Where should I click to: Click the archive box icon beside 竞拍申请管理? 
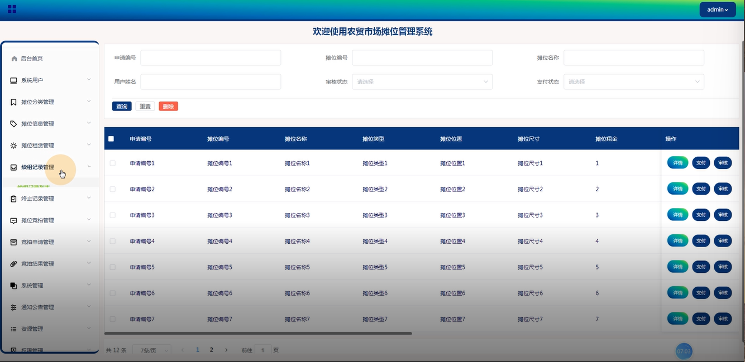click(14, 242)
